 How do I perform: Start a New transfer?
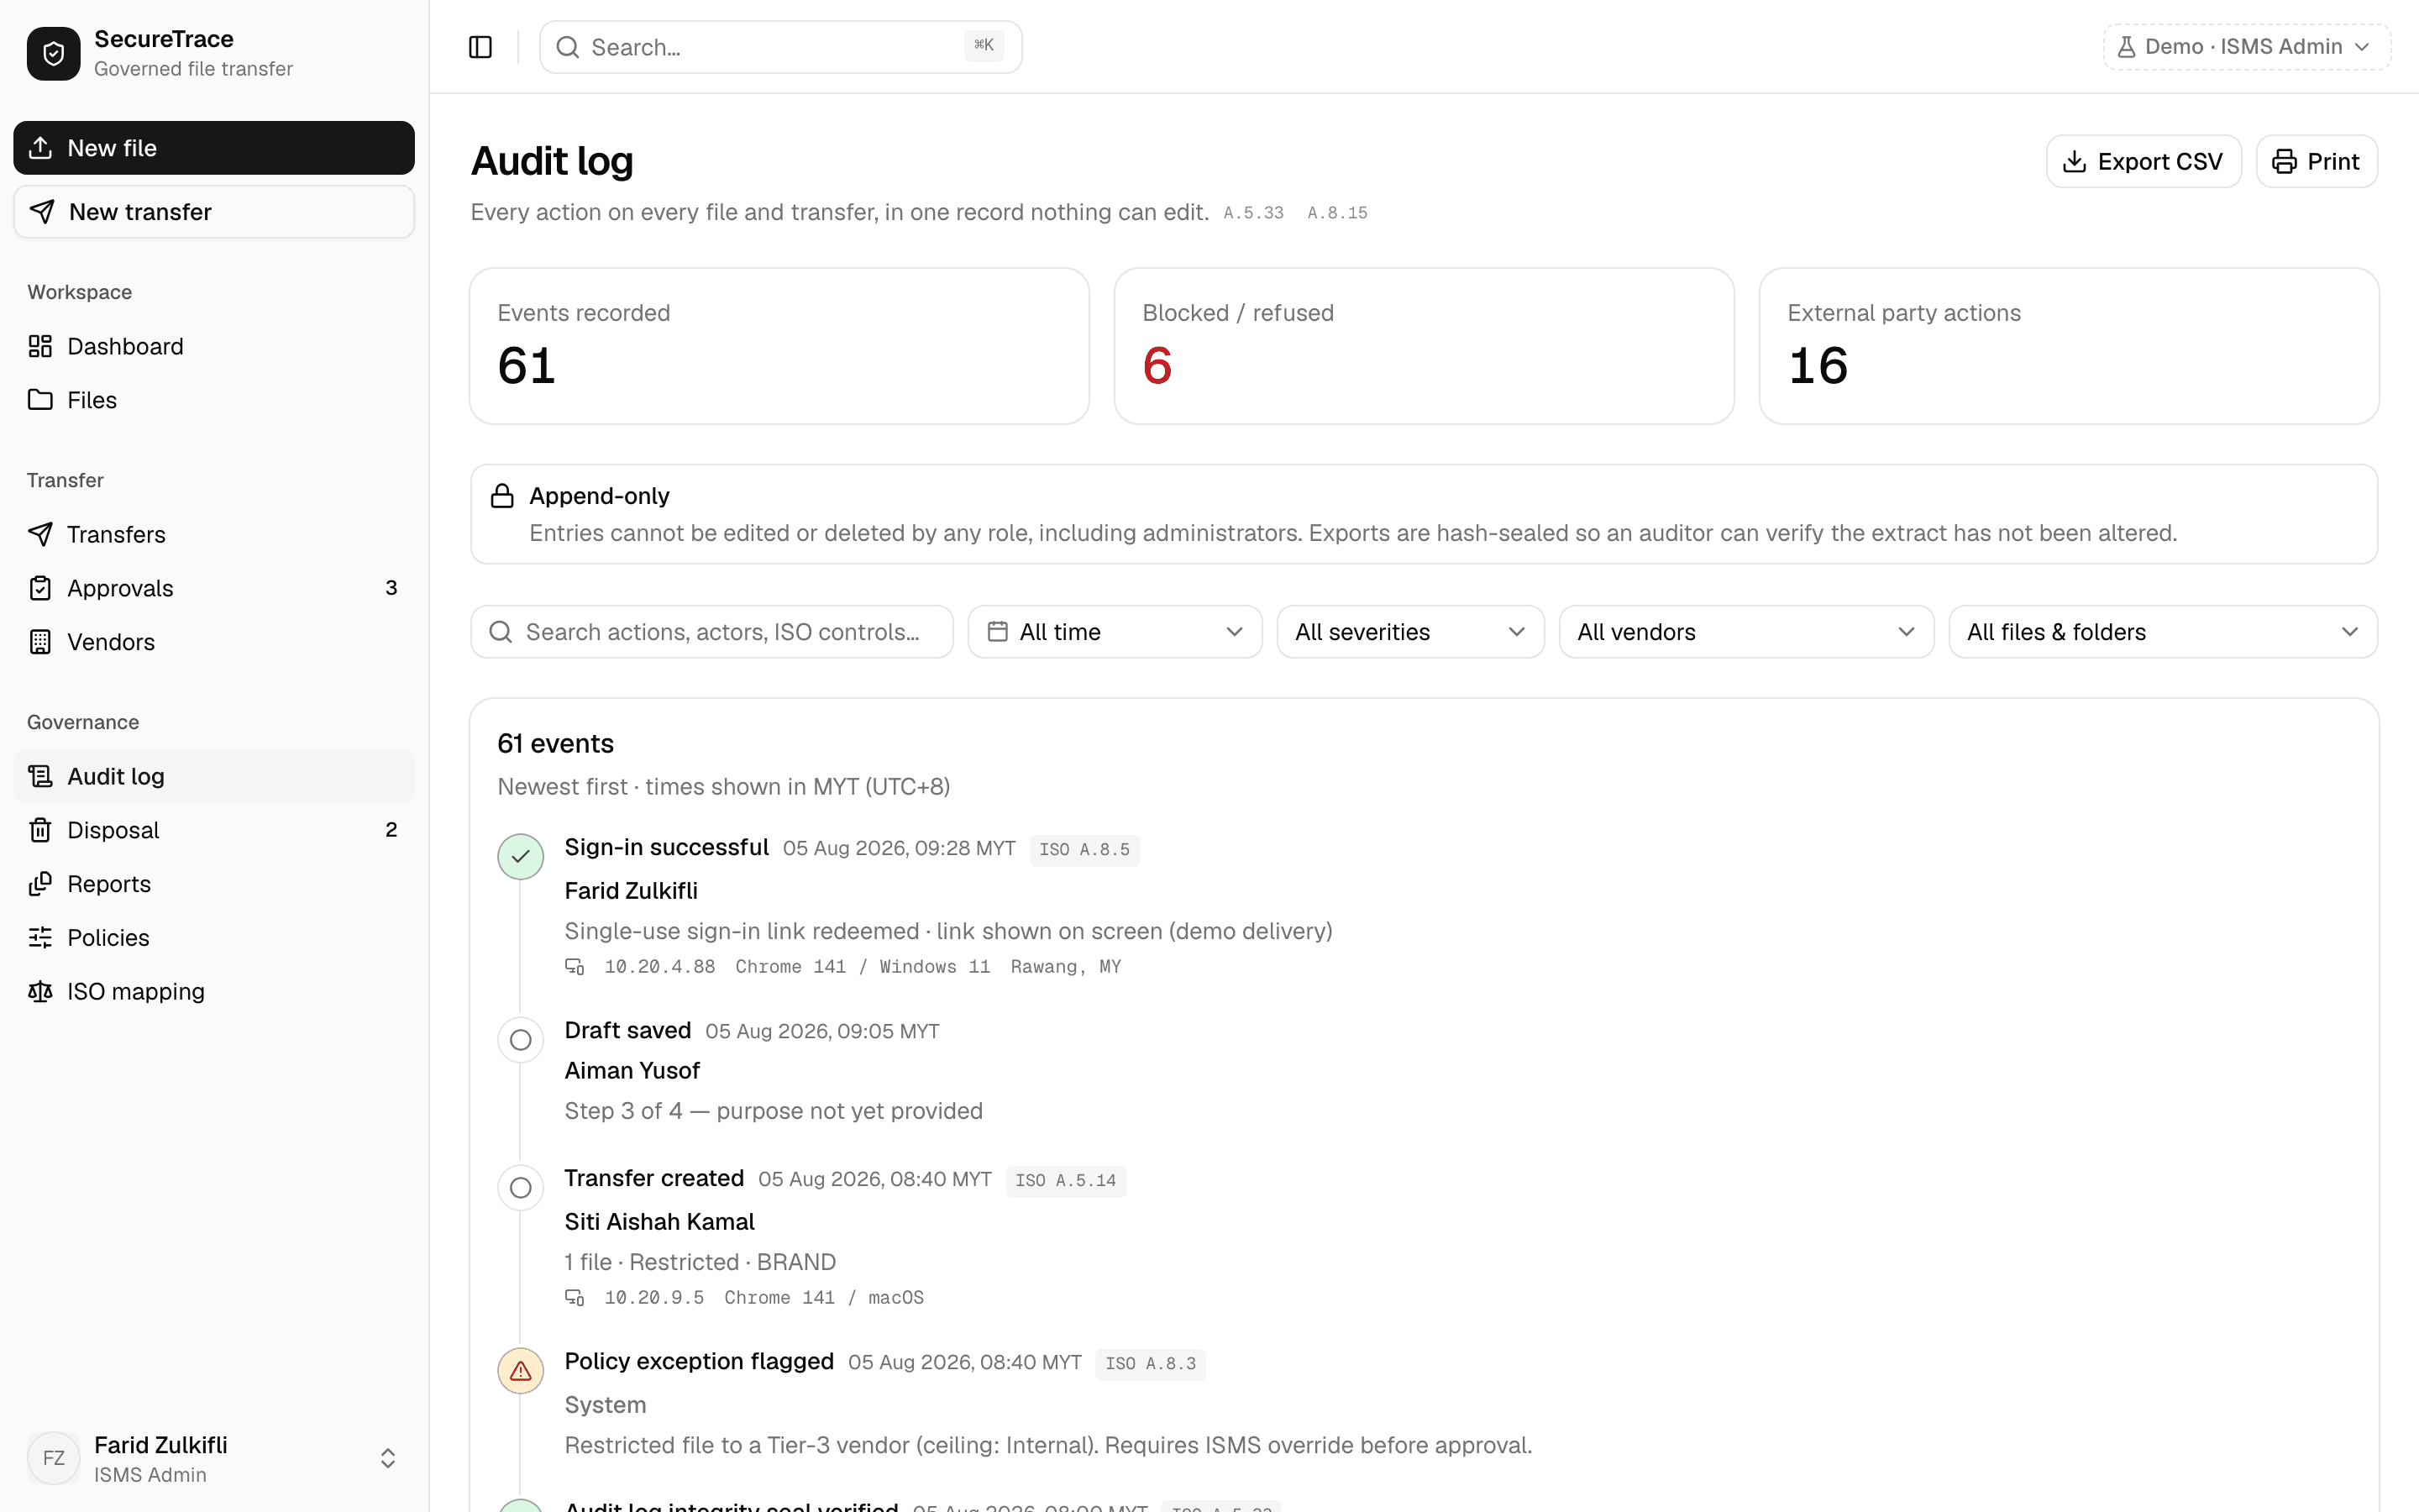click(214, 212)
